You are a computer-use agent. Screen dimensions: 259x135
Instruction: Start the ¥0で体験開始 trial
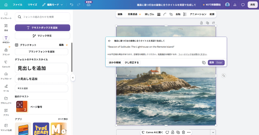coord(212,5)
